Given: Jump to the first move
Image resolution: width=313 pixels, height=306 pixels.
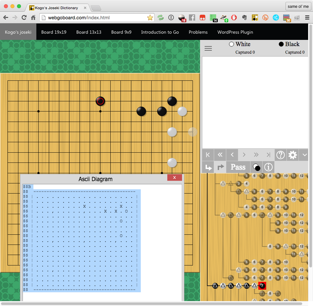Looking at the screenshot, I should point(208,155).
